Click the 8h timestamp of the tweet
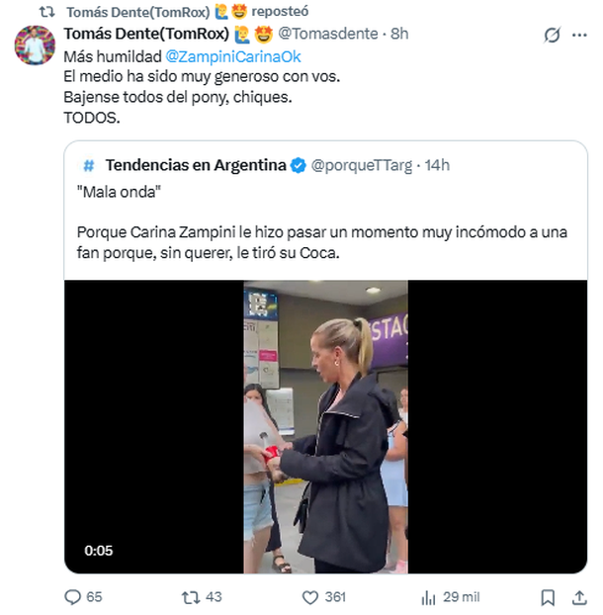The height and width of the screenshot is (615, 603). 400,34
